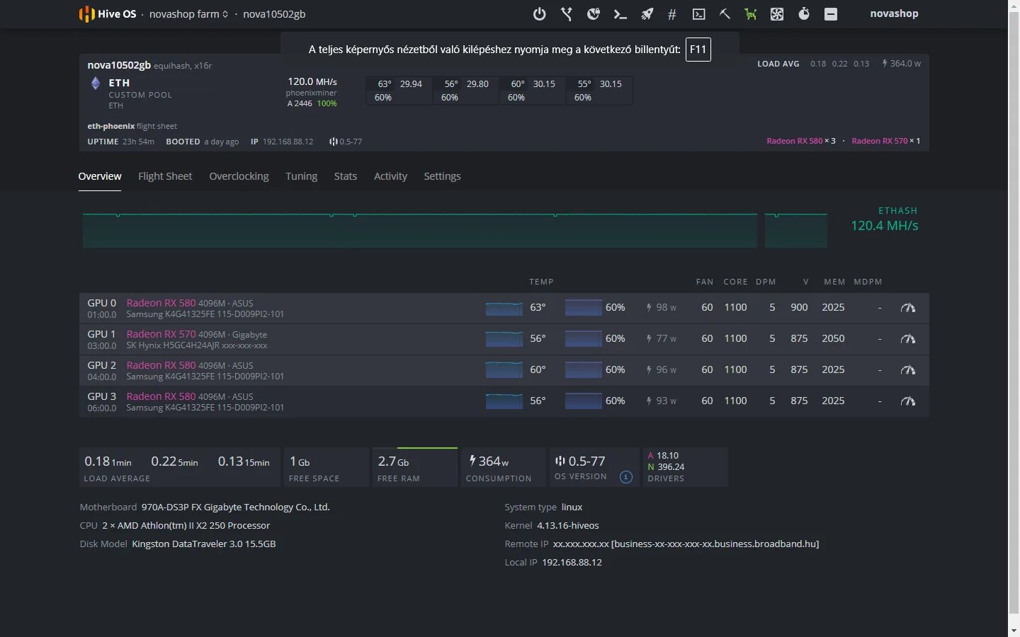Open the nova10502gb breadcrumb
Image resolution: width=1020 pixels, height=637 pixels.
click(x=274, y=13)
